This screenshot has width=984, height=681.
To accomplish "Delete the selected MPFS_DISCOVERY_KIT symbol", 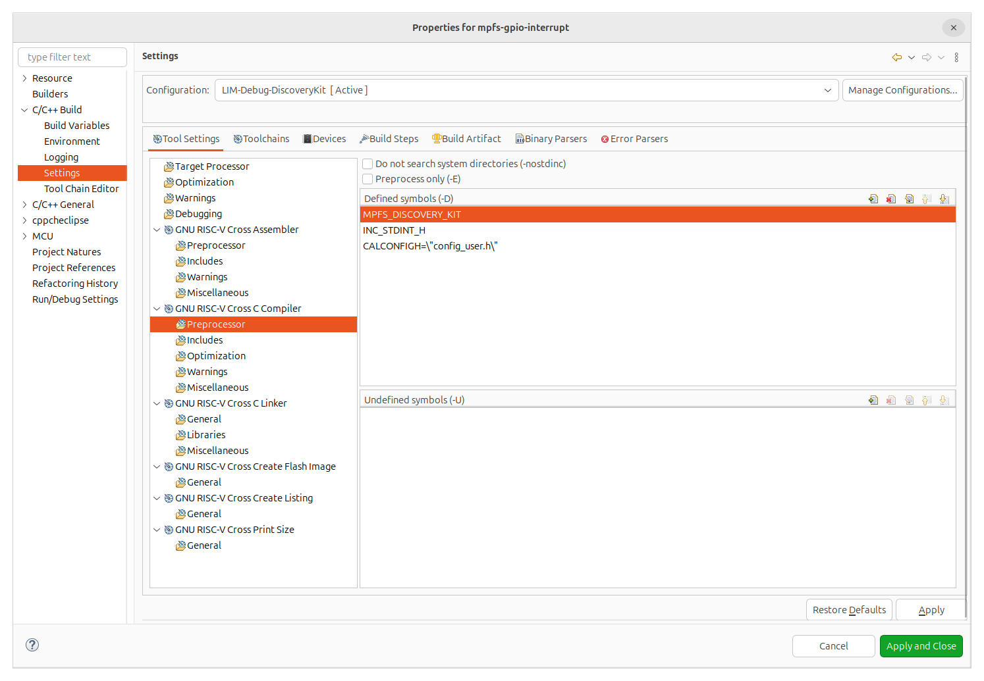I will [x=891, y=198].
